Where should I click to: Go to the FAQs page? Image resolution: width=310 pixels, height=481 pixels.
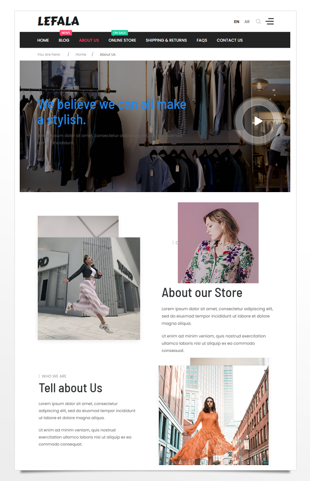[202, 40]
